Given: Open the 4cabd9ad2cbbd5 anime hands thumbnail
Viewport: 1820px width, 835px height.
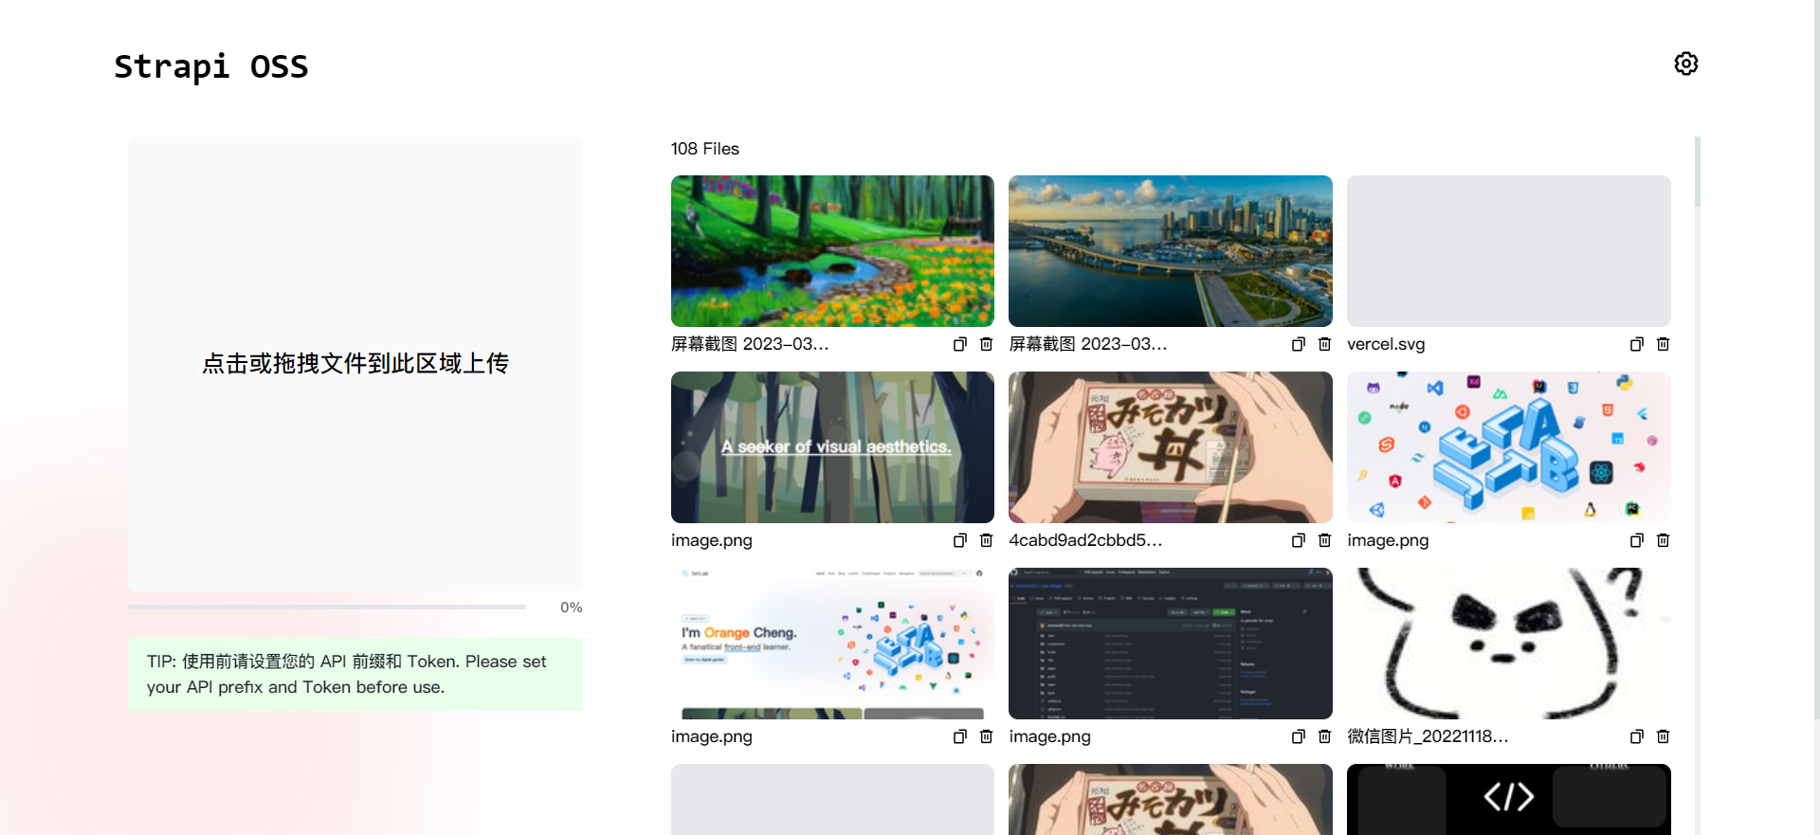Looking at the screenshot, I should tap(1171, 447).
